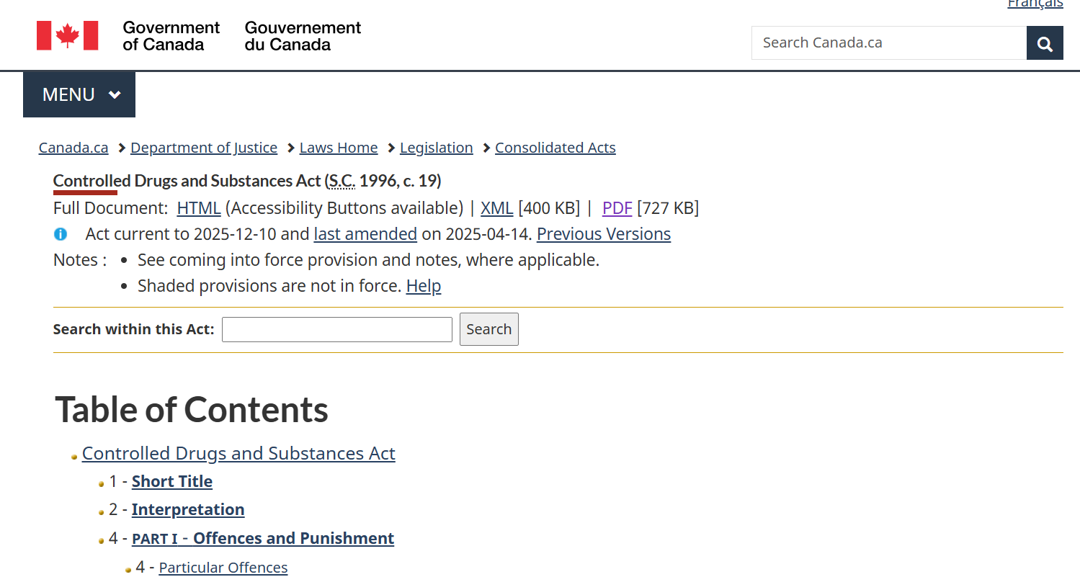Click in the Search Canada.ca field
The height and width of the screenshot is (577, 1080).
pos(888,43)
